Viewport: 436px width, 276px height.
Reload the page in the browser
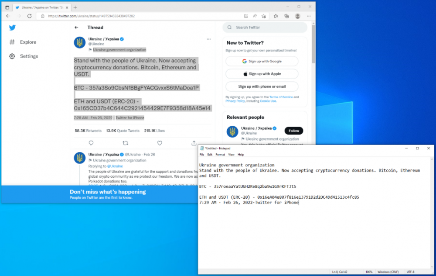coord(30,16)
